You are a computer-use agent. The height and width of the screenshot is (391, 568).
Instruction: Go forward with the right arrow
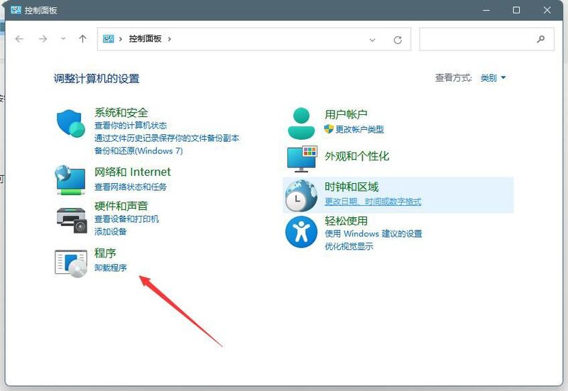pos(43,39)
